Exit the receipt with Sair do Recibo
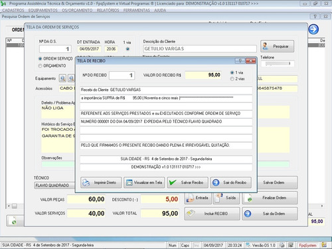This screenshot has height=249, width=332. [231, 183]
